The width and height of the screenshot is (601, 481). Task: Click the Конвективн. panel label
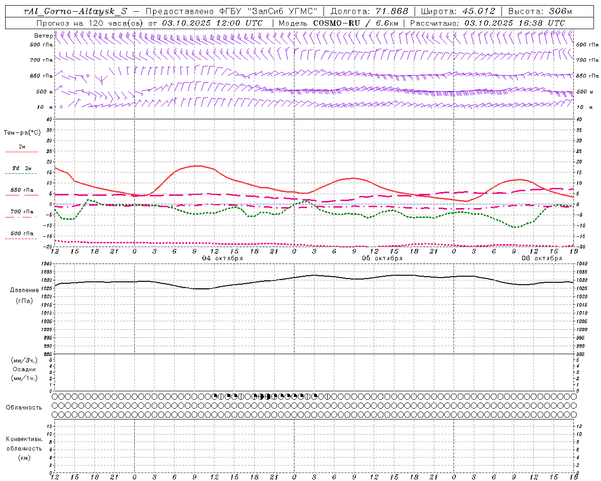coord(24,439)
